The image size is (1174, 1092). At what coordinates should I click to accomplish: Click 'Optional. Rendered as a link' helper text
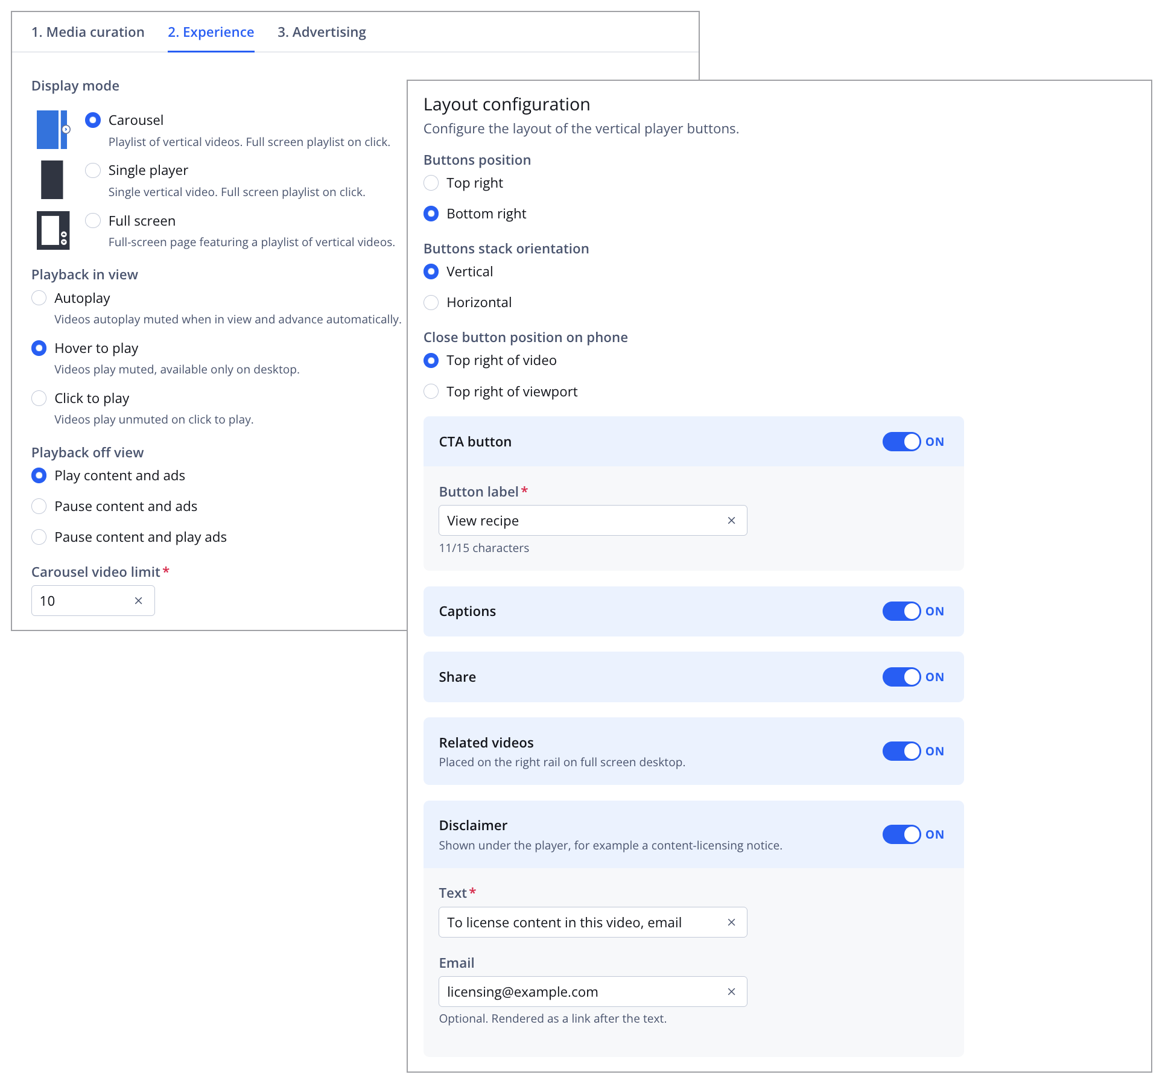553,1018
